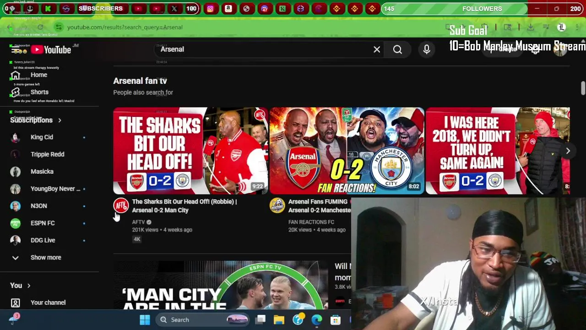This screenshot has height=330, width=586.
Task: Expand the Subscriptions section
Action: click(x=36, y=120)
